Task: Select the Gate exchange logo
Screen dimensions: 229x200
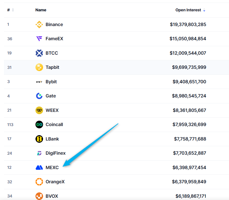Action: click(x=39, y=96)
